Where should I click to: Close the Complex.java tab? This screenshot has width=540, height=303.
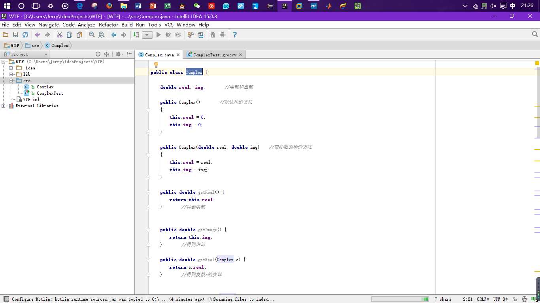178,55
